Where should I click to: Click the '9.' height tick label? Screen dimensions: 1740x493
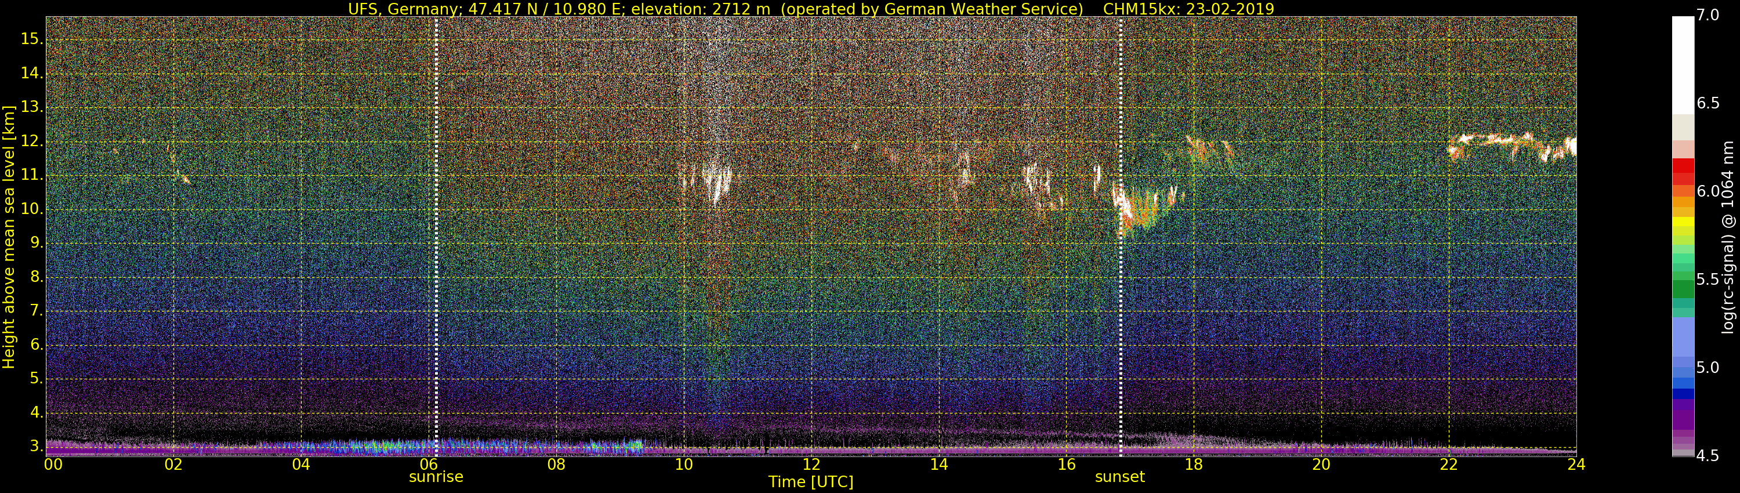coord(36,243)
